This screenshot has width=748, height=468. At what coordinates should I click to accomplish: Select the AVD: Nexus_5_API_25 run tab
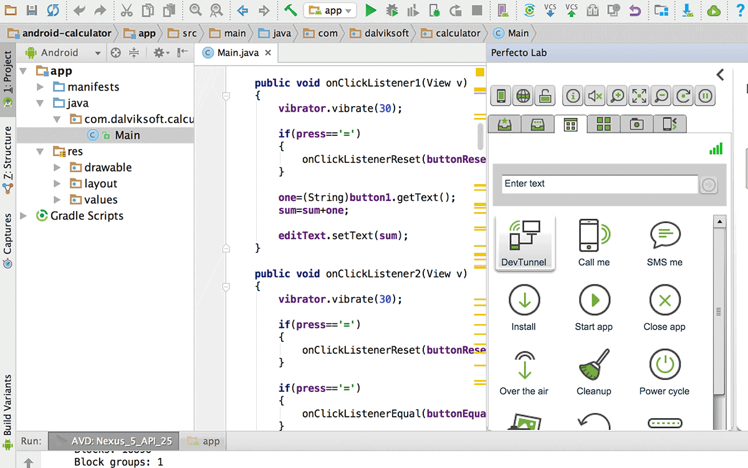(x=113, y=441)
